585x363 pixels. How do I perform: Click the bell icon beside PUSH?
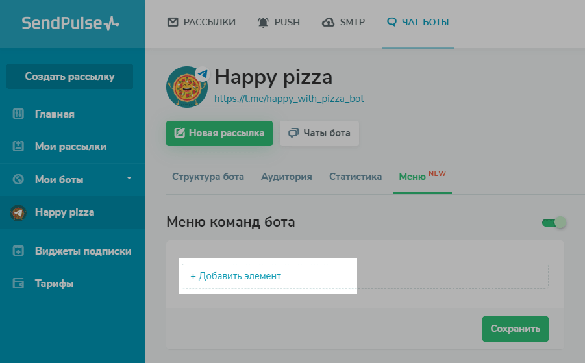(x=263, y=22)
